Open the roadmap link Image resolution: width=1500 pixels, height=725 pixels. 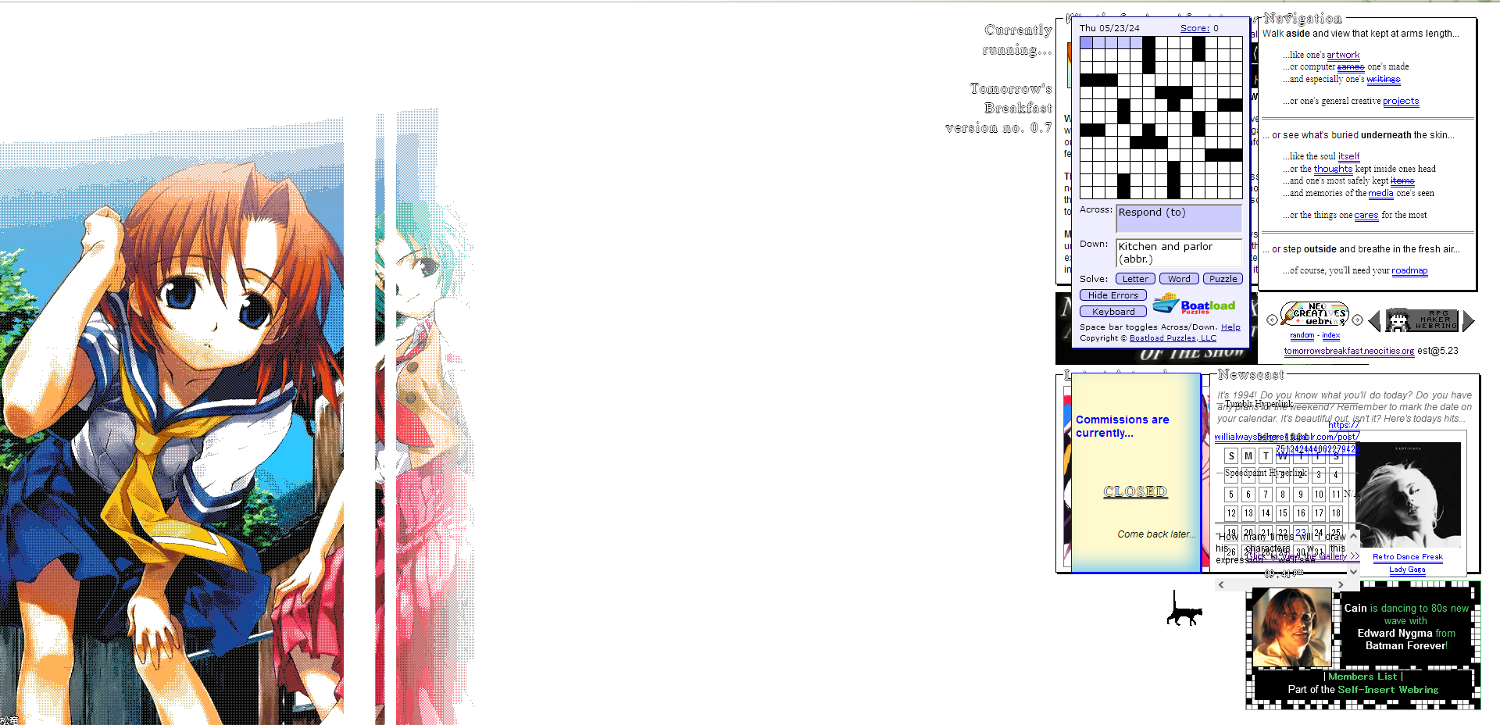1409,270
